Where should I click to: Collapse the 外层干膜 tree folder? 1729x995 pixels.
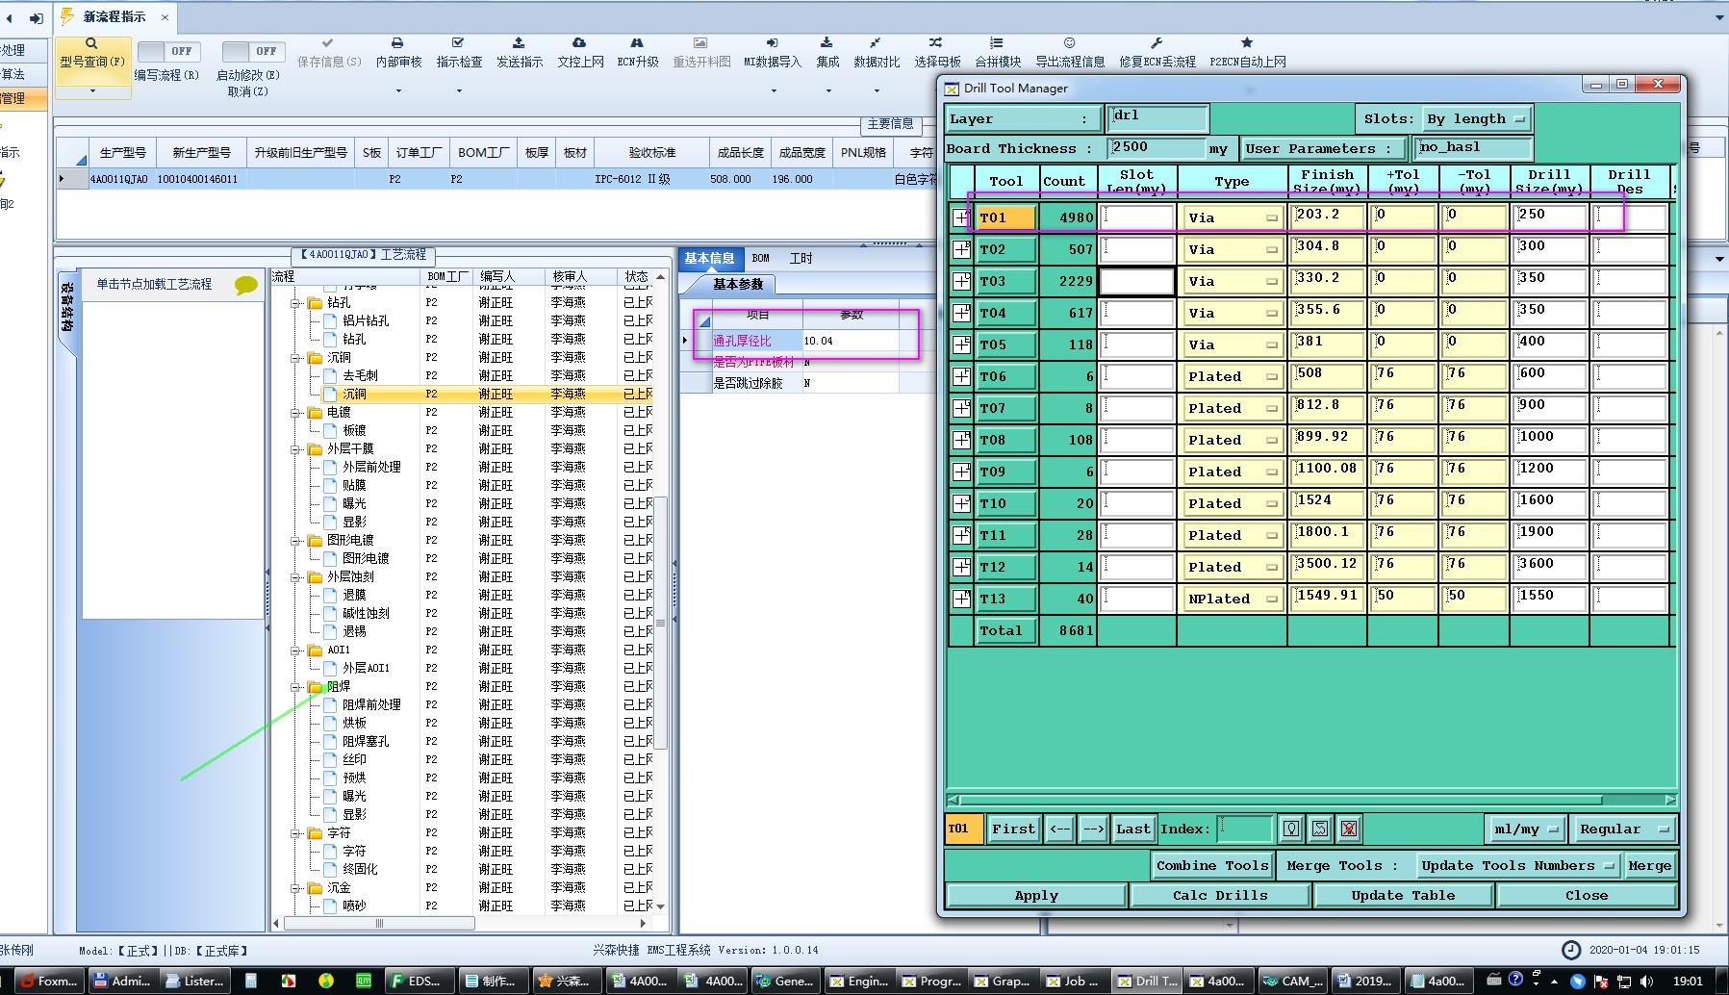(296, 449)
